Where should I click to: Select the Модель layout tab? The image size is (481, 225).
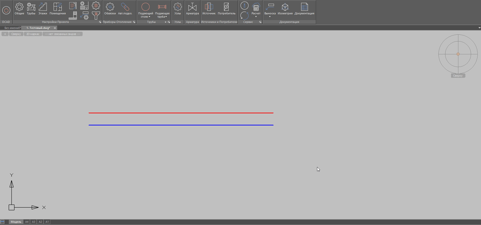[x=16, y=222]
